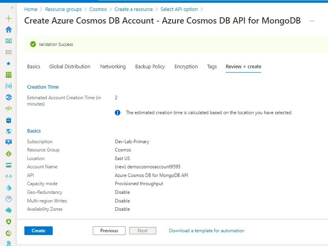Open Favorites using the star icon
Screen dimensions: 328x246
[x=8, y=63]
